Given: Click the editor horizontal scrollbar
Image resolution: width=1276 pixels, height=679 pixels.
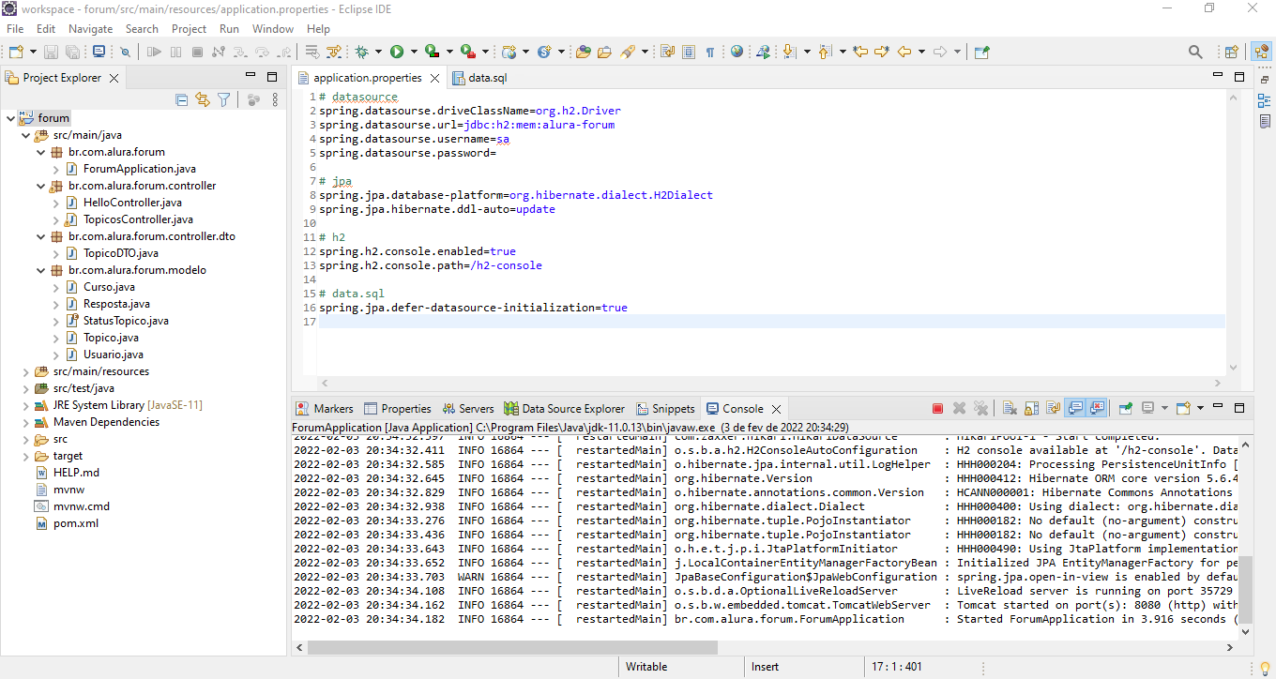Looking at the screenshot, I should (x=771, y=383).
